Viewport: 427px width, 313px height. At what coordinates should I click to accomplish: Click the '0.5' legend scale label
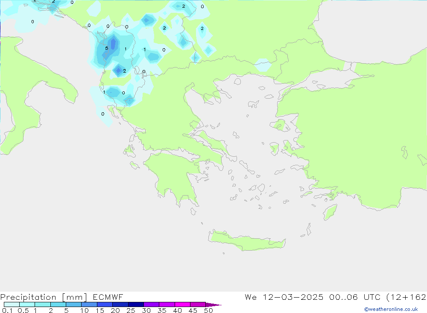[x=23, y=310]
